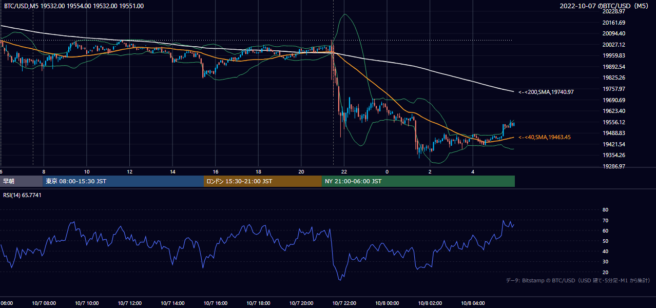
Task: Click bottom time label 10/7 14:00
Action: click(172, 303)
